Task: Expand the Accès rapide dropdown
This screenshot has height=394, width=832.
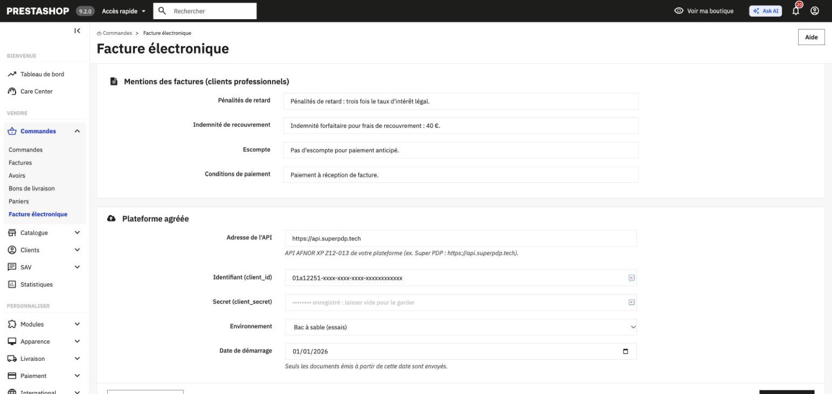Action: pyautogui.click(x=124, y=11)
